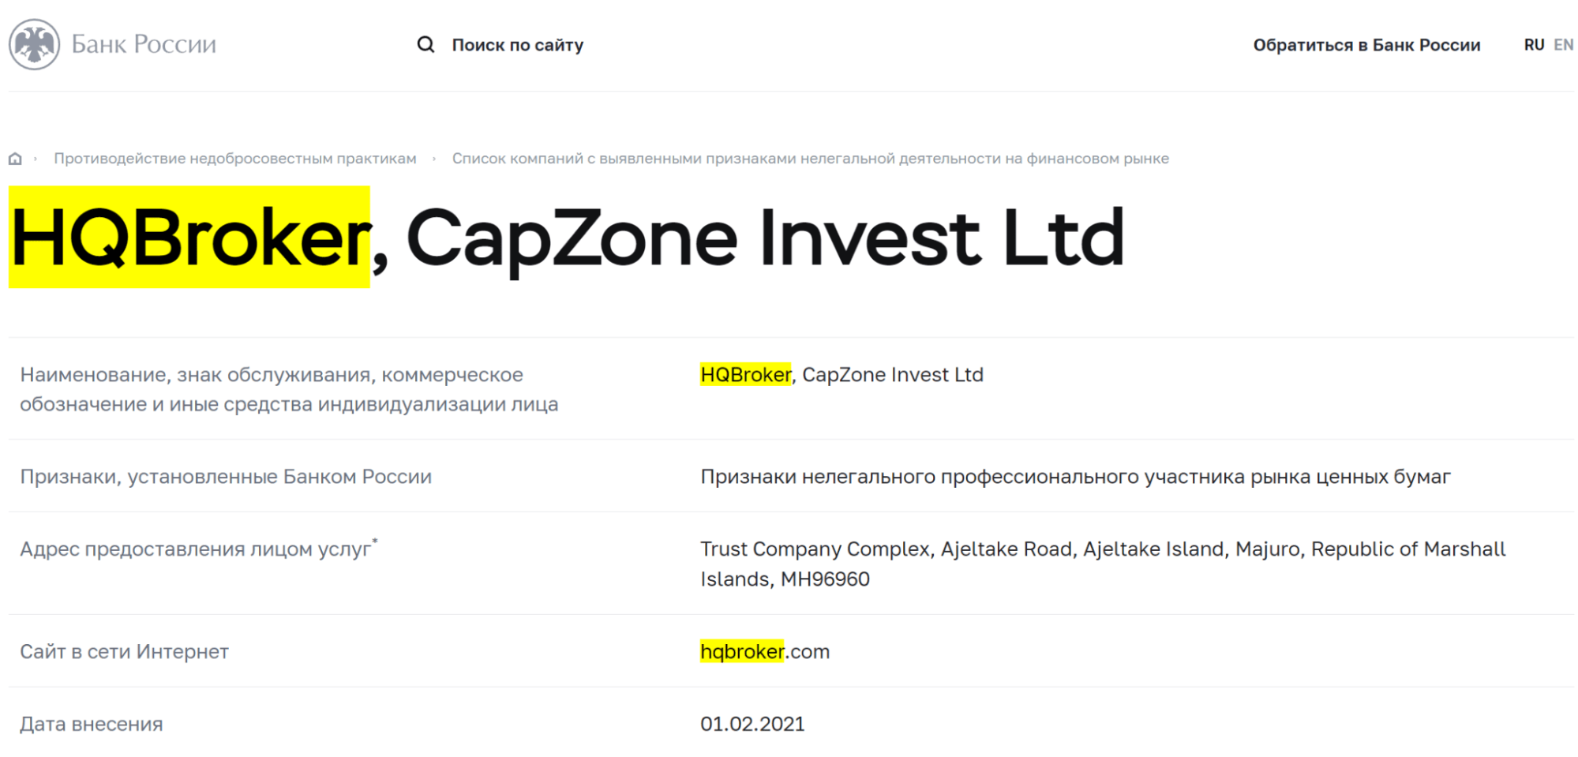The height and width of the screenshot is (757, 1578).
Task: Switch site language to EN
Action: point(1563,45)
